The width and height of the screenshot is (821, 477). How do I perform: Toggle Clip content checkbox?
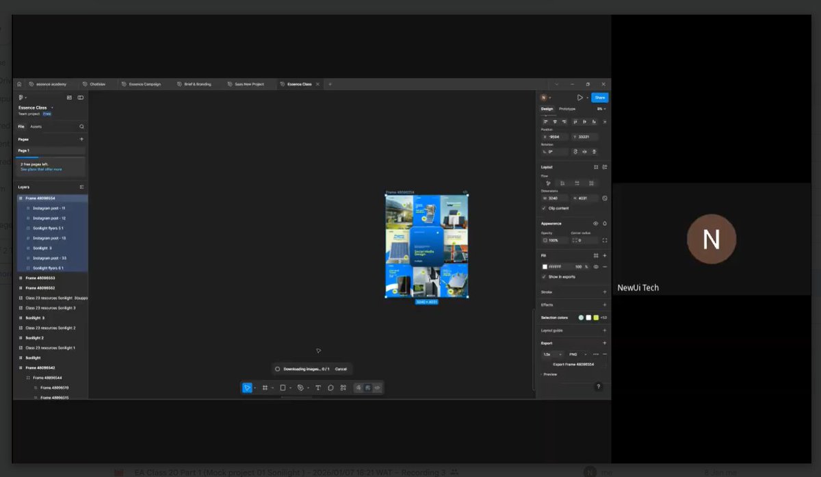(x=545, y=208)
